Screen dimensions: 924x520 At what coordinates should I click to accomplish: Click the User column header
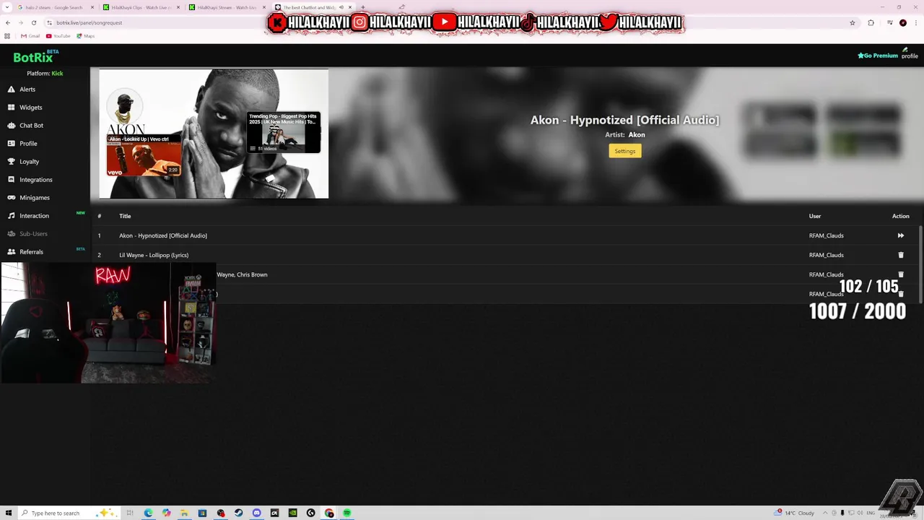815,216
